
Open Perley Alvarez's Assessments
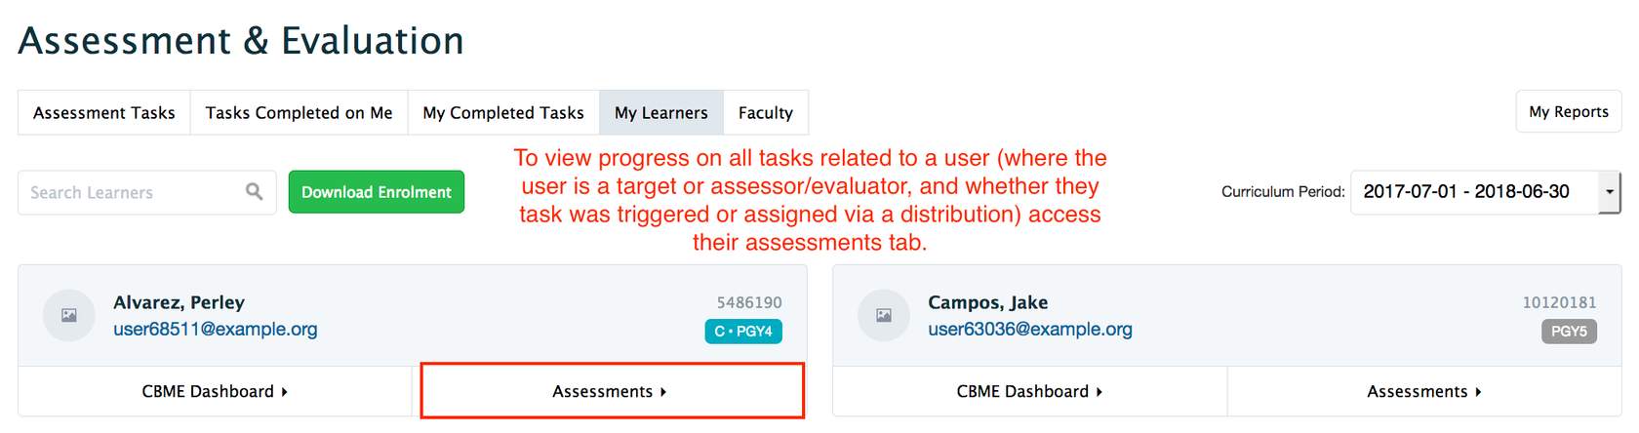[611, 391]
